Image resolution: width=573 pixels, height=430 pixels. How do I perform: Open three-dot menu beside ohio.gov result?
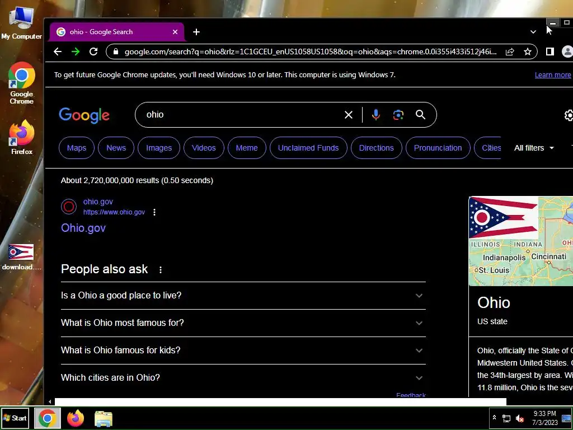(x=154, y=212)
